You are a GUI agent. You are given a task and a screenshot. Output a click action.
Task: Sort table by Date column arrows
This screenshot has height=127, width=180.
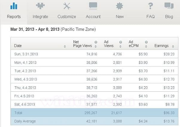tap(65, 46)
